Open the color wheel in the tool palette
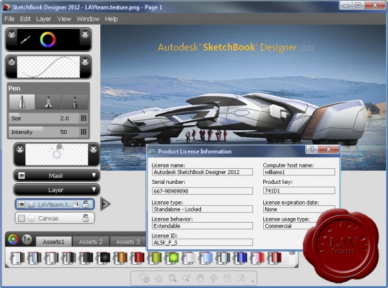Screen dimensions: 388x288 48,39
